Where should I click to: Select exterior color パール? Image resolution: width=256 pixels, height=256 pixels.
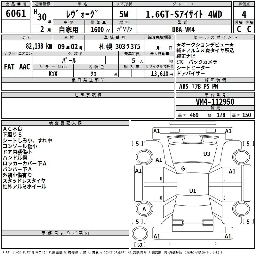pyautogui.click(x=69, y=61)
